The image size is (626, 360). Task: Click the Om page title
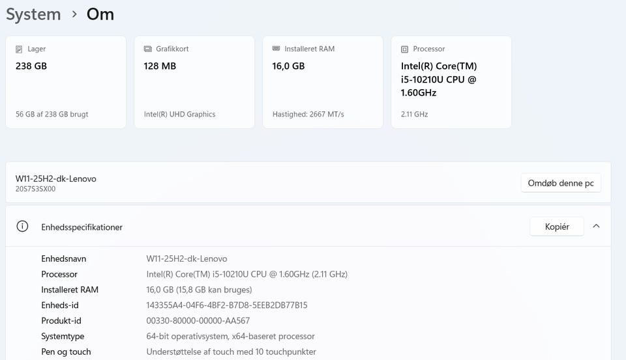pos(100,14)
